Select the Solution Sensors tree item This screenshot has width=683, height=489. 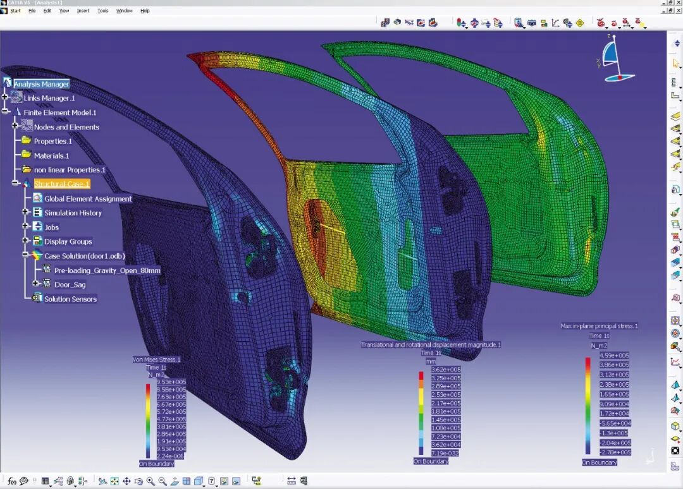70,299
